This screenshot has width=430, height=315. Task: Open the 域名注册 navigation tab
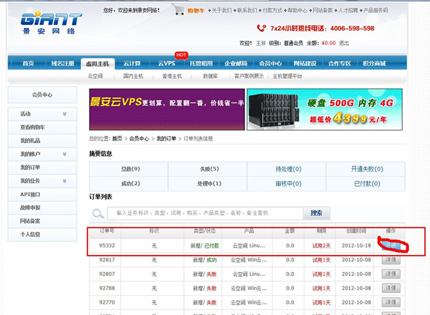[x=62, y=64]
